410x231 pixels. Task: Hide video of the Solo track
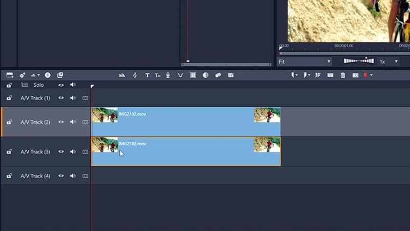61,85
